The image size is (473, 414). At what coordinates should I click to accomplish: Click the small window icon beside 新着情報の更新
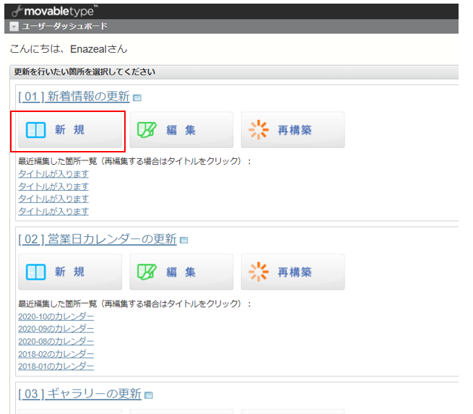pyautogui.click(x=137, y=98)
